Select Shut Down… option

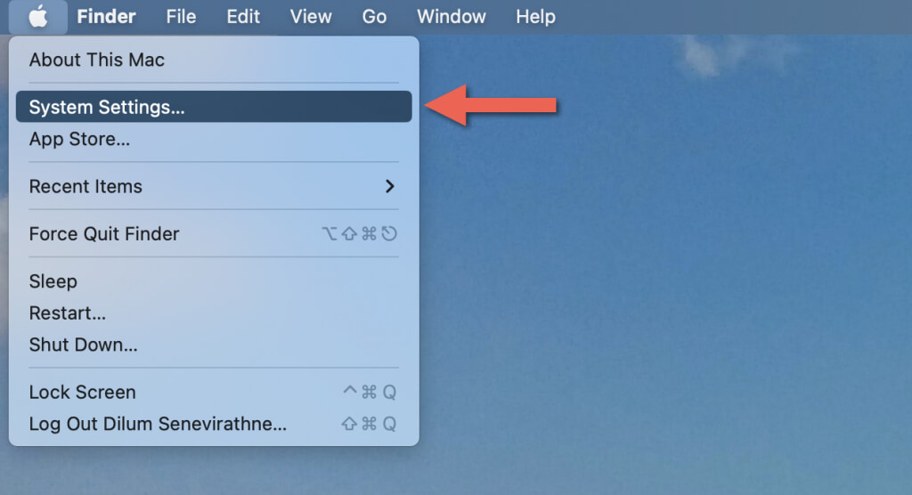coord(83,345)
